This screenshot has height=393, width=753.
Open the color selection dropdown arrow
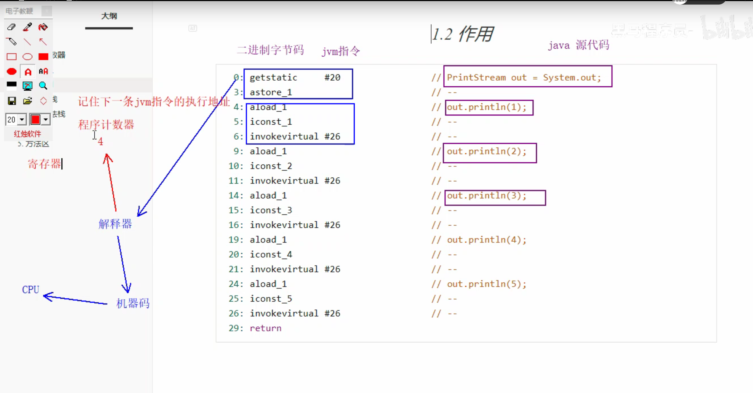pos(46,119)
